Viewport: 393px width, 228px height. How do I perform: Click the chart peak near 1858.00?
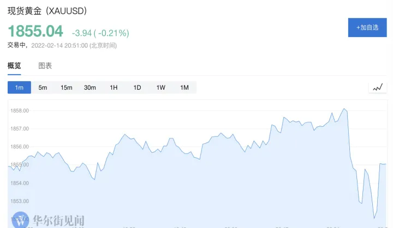(x=344, y=109)
